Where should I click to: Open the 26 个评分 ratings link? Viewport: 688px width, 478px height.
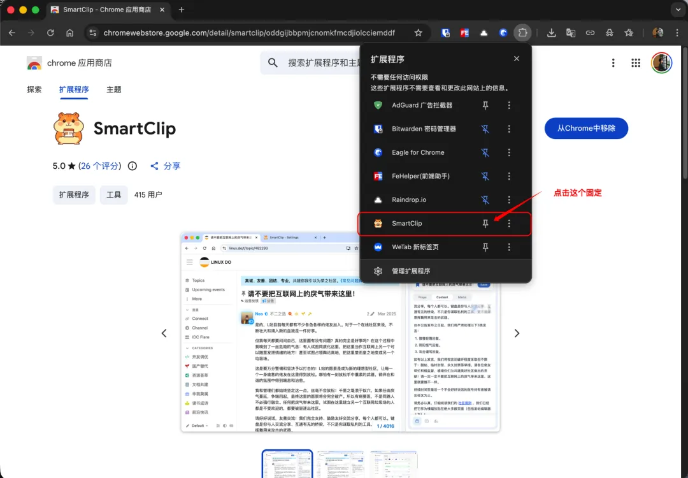99,166
